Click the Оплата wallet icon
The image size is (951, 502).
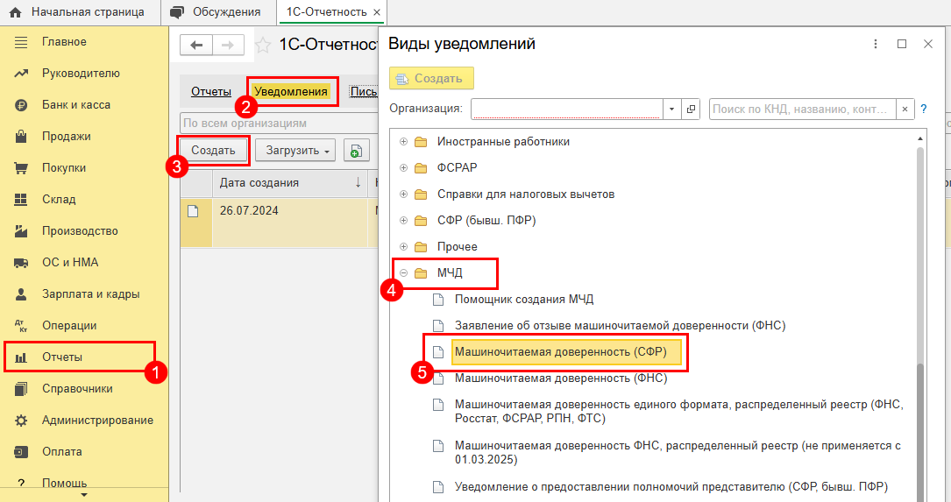click(x=21, y=452)
